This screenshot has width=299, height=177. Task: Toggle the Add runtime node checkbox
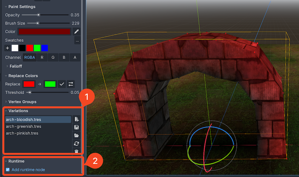[x=7, y=170]
